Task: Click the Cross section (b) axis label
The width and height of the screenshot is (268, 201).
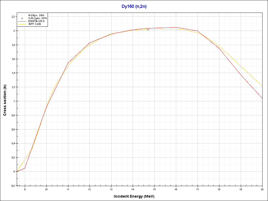Action: pos(5,101)
